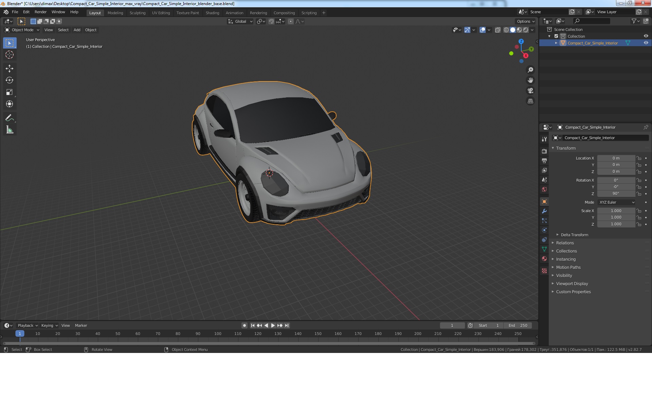The width and height of the screenshot is (652, 393).
Task: Open the Tool settings tab
Action: point(544,139)
